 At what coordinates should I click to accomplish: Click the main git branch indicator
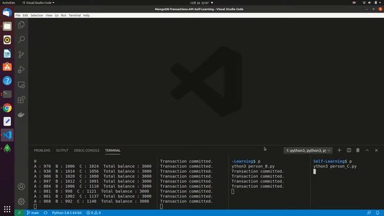tap(33, 213)
